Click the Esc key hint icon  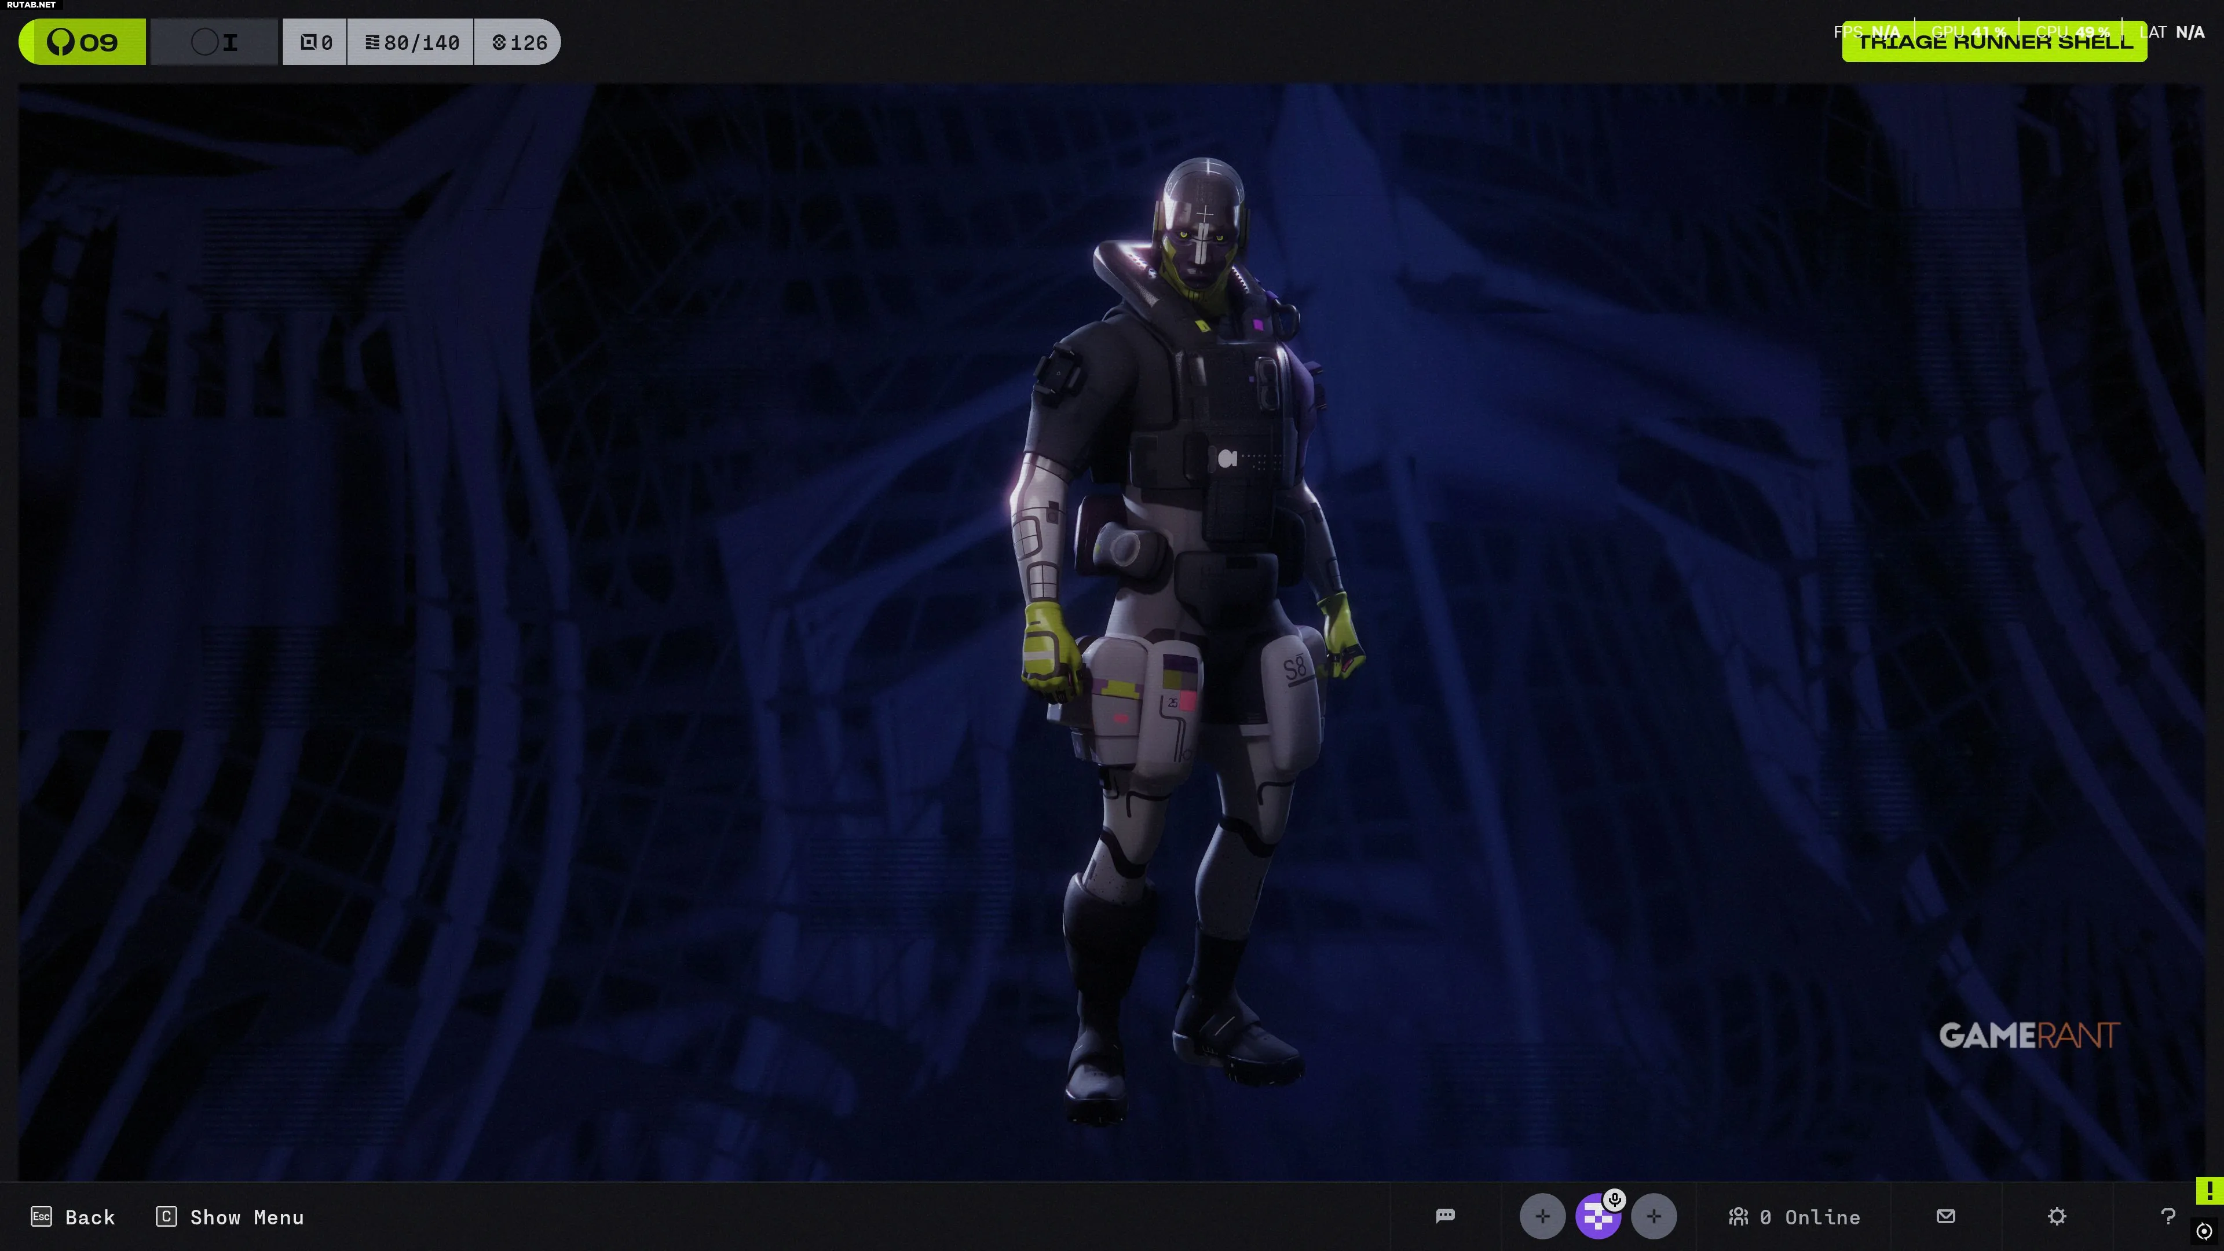pyautogui.click(x=42, y=1216)
